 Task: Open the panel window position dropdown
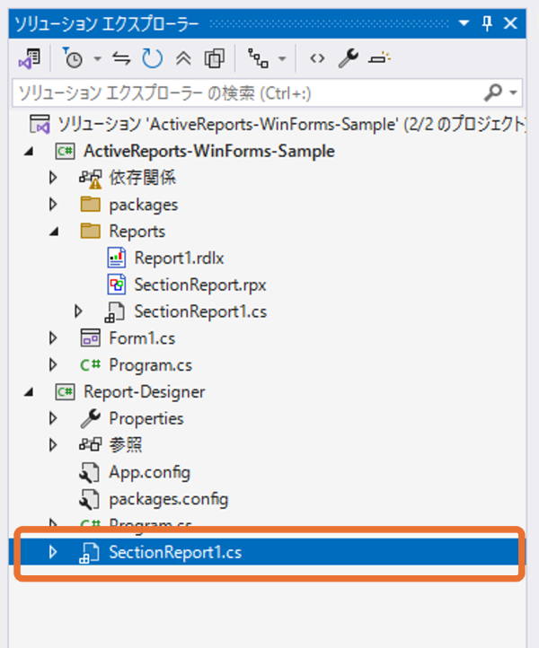tap(464, 23)
